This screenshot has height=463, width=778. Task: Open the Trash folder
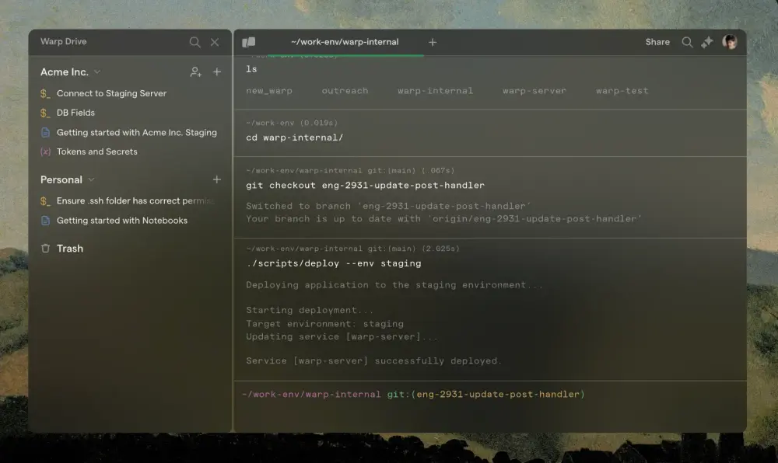click(x=69, y=249)
